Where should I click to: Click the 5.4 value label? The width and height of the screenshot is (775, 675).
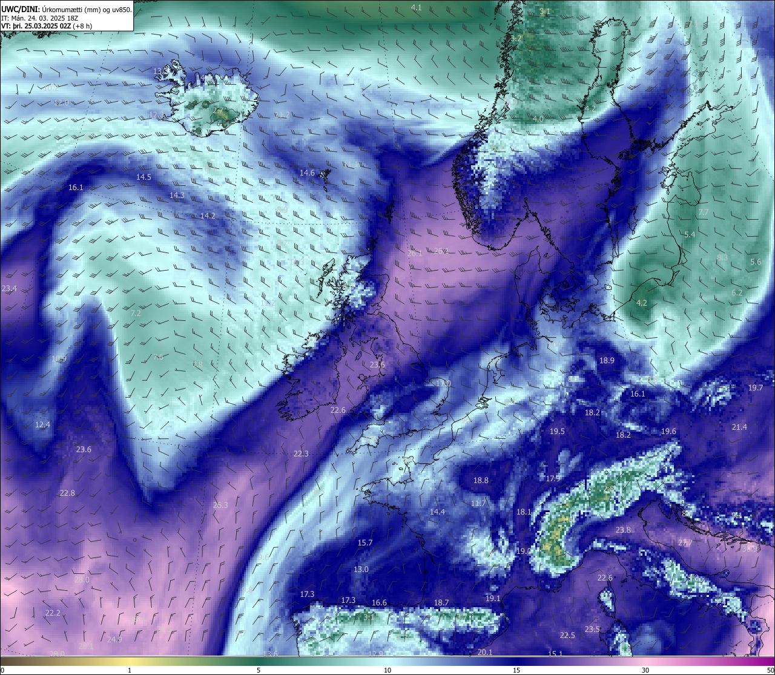(x=690, y=235)
